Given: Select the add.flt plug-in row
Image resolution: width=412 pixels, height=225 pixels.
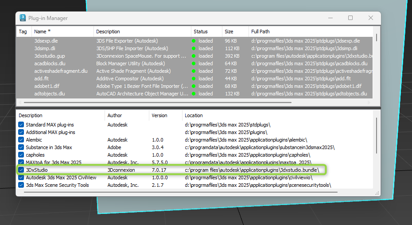Looking at the screenshot, I should 194,79.
